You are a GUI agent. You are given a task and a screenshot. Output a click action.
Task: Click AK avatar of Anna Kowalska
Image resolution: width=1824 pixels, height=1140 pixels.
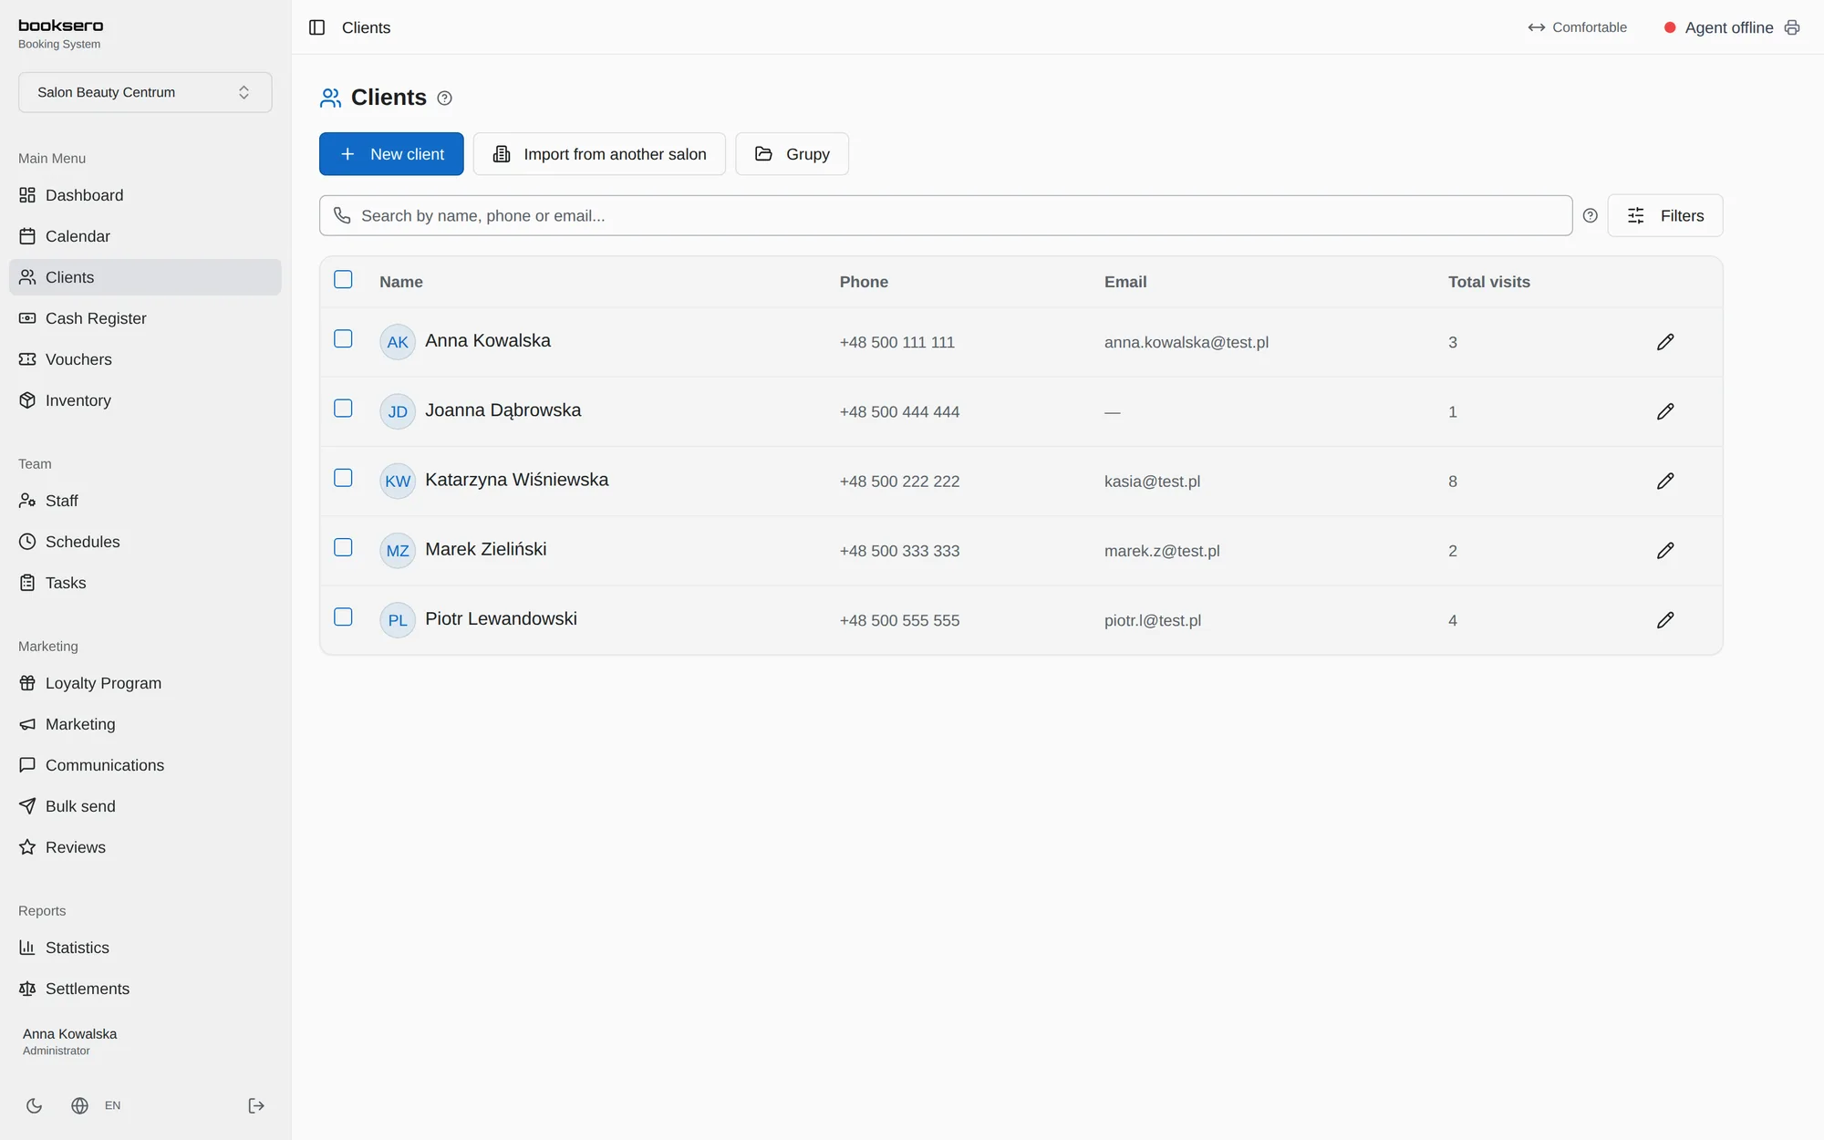398,342
